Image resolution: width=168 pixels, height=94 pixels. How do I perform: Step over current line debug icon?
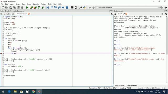(x=52, y=8)
